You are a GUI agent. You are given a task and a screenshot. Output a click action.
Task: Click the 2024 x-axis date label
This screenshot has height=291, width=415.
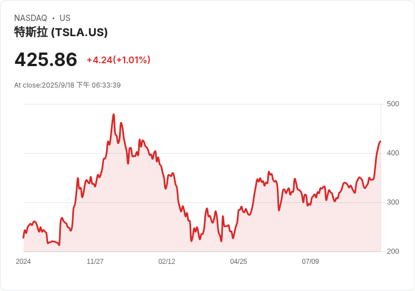[x=23, y=262]
